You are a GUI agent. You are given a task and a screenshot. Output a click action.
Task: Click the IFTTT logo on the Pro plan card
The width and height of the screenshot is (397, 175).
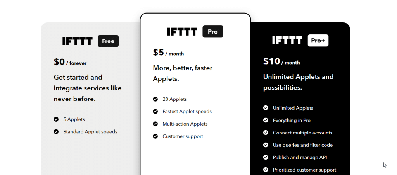[182, 32]
